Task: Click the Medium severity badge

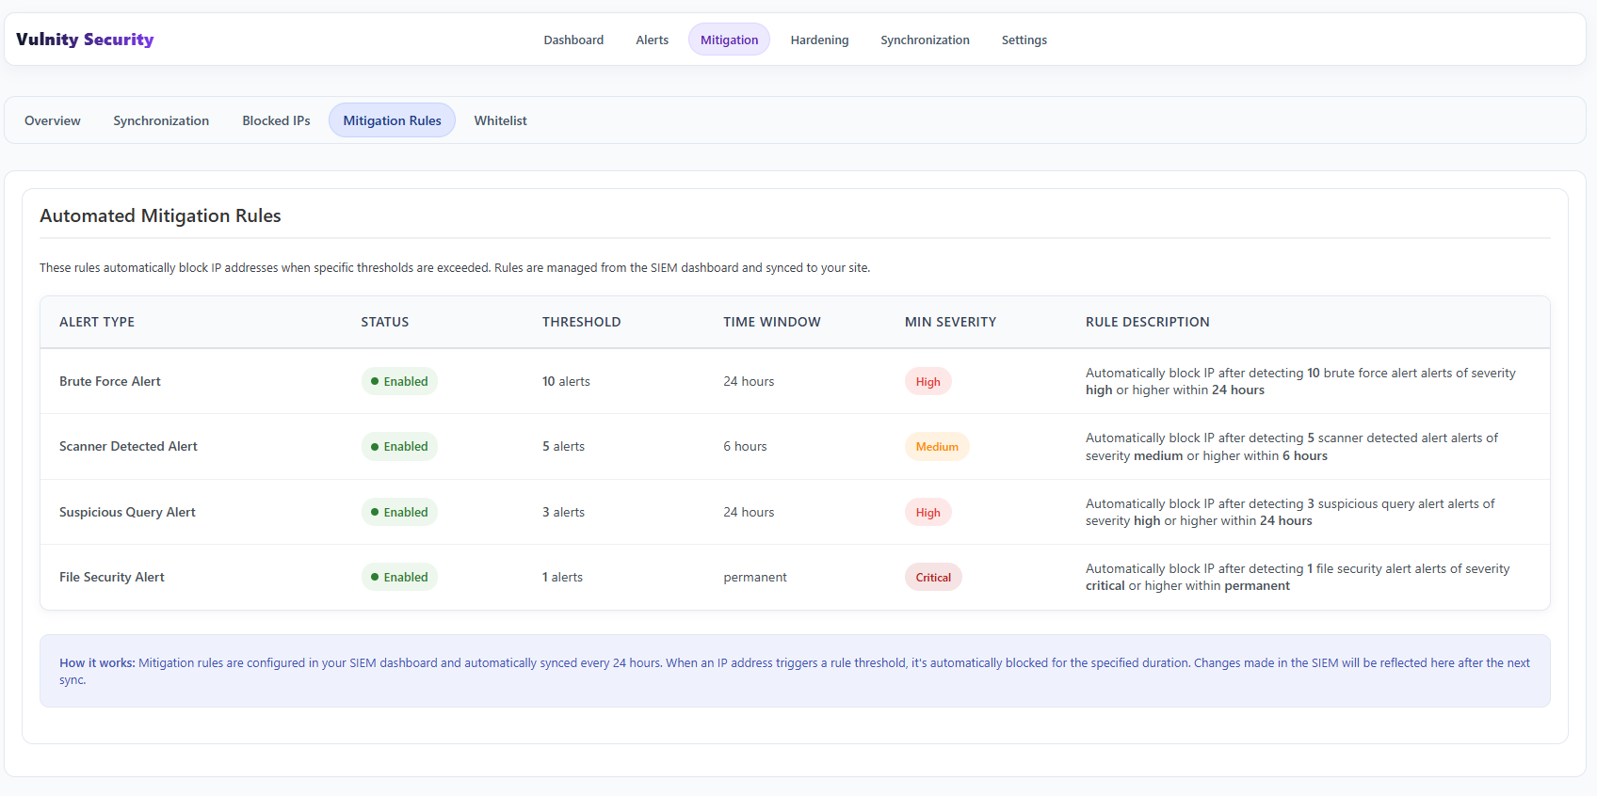Action: pos(937,446)
